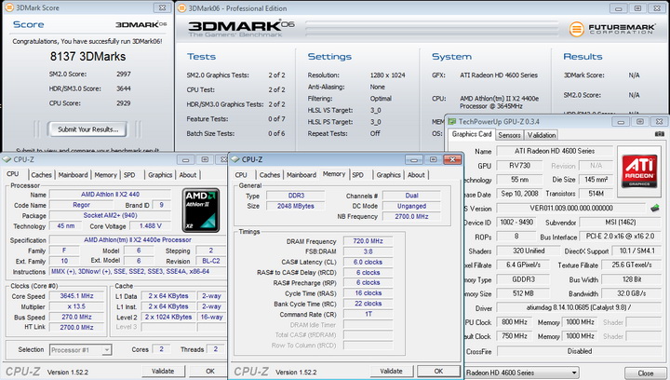Open the Validation tab in GPU-Z
Screen dimensions: 670x380
coord(542,135)
